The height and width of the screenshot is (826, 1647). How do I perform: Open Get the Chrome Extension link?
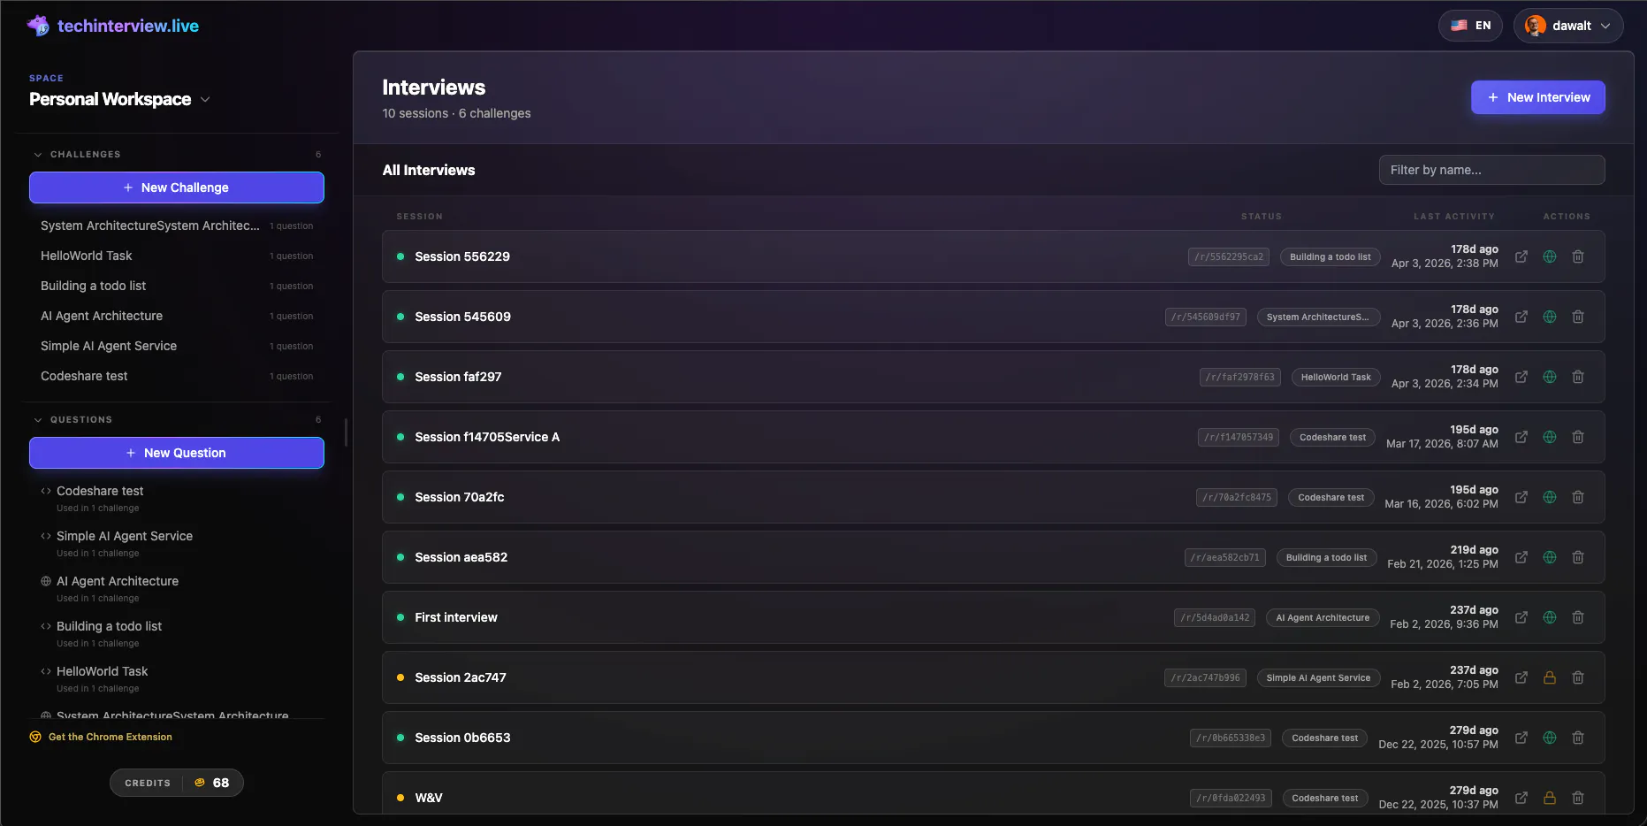(111, 737)
